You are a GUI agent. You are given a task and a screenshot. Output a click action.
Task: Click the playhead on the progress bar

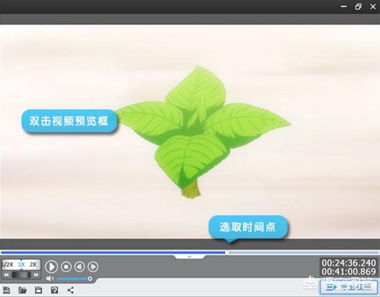click(227, 252)
